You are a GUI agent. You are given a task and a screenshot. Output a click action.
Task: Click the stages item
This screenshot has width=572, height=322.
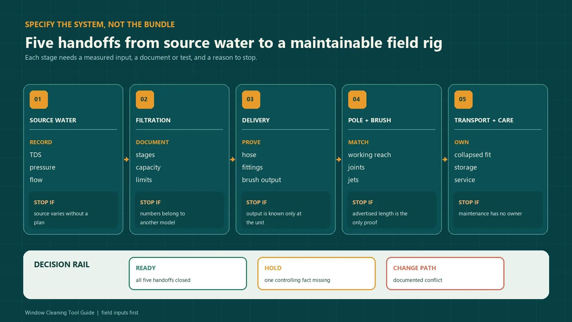tap(145, 155)
